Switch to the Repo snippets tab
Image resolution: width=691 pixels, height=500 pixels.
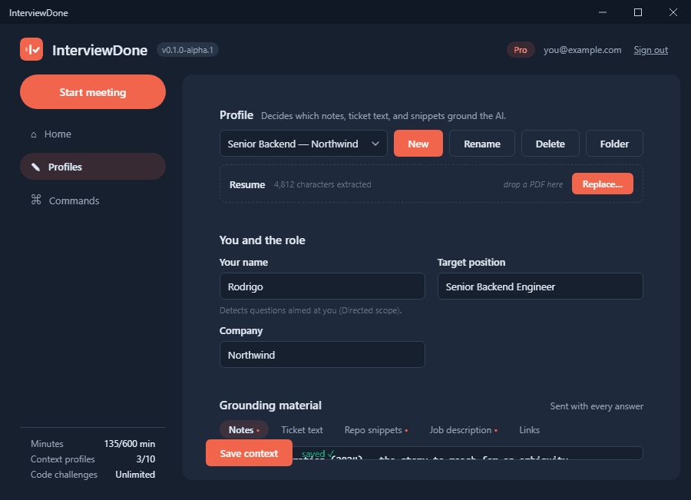[x=376, y=429]
